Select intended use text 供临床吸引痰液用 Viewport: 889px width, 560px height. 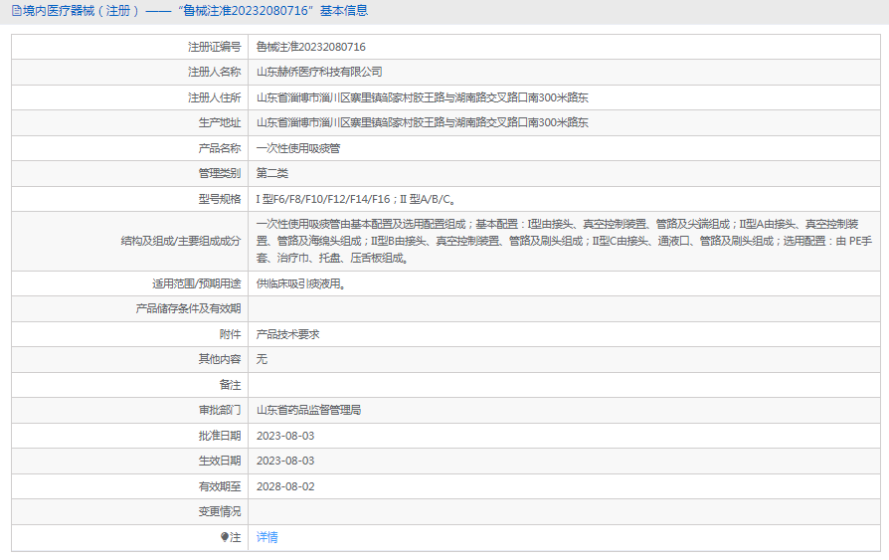301,283
